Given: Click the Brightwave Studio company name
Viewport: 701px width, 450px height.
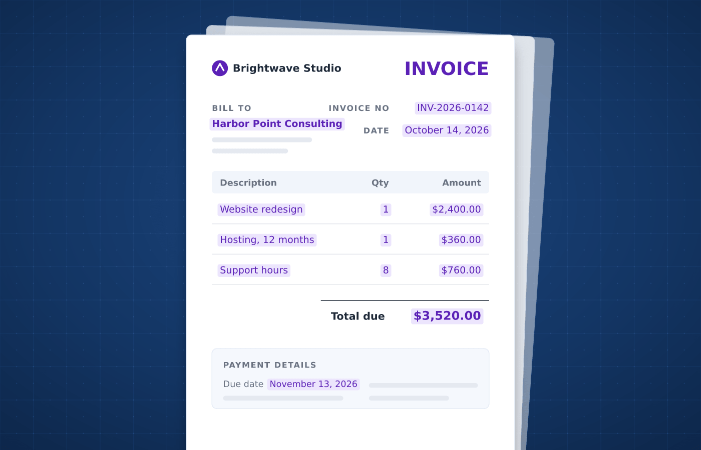Looking at the screenshot, I should [287, 68].
